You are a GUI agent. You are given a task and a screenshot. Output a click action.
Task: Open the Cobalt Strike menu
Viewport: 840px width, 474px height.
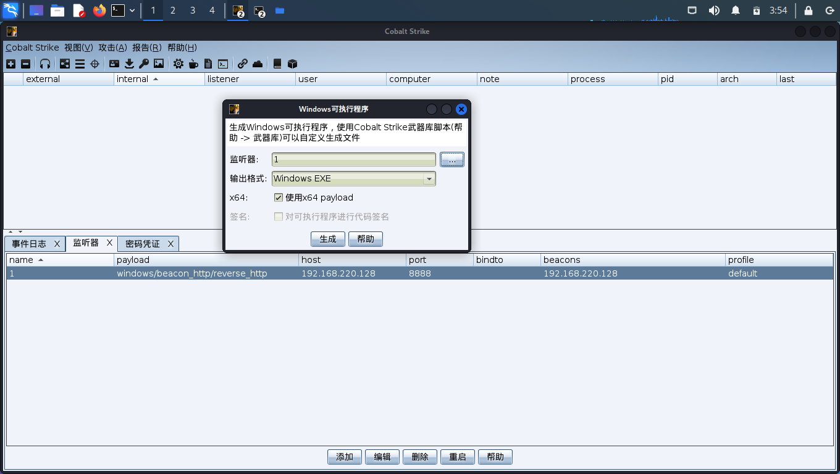click(x=32, y=48)
